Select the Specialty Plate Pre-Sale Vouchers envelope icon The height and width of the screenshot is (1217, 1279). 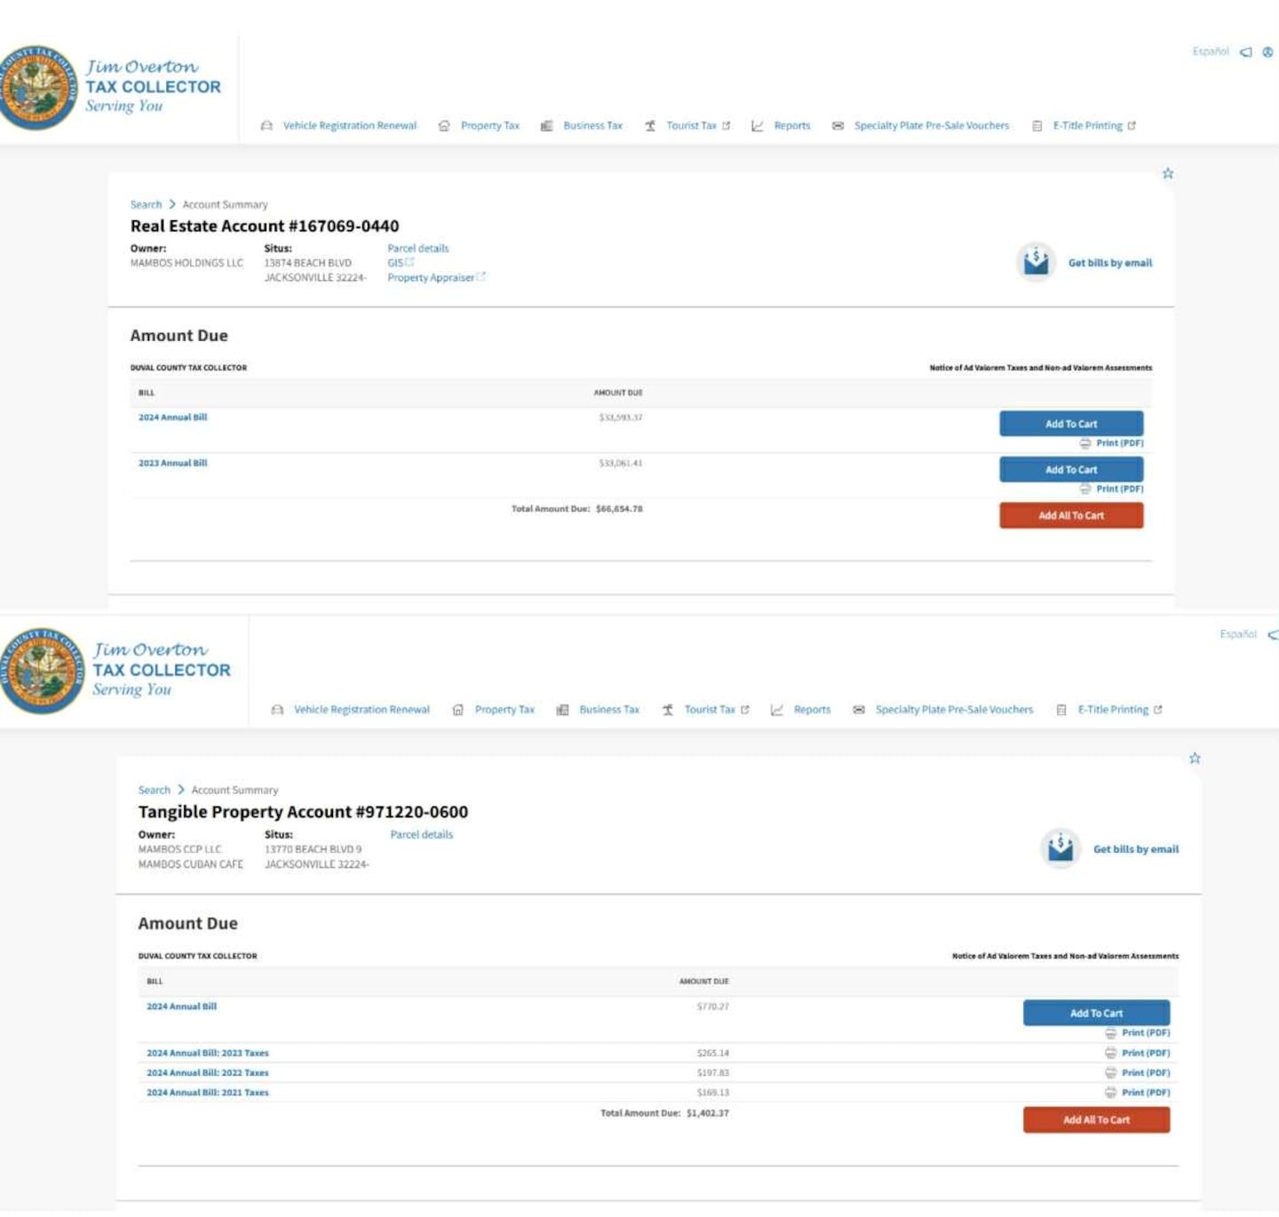pyautogui.click(x=836, y=125)
